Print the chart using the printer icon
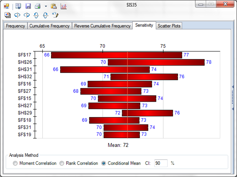The width and height of the screenshot is (237, 177). click(x=38, y=6)
